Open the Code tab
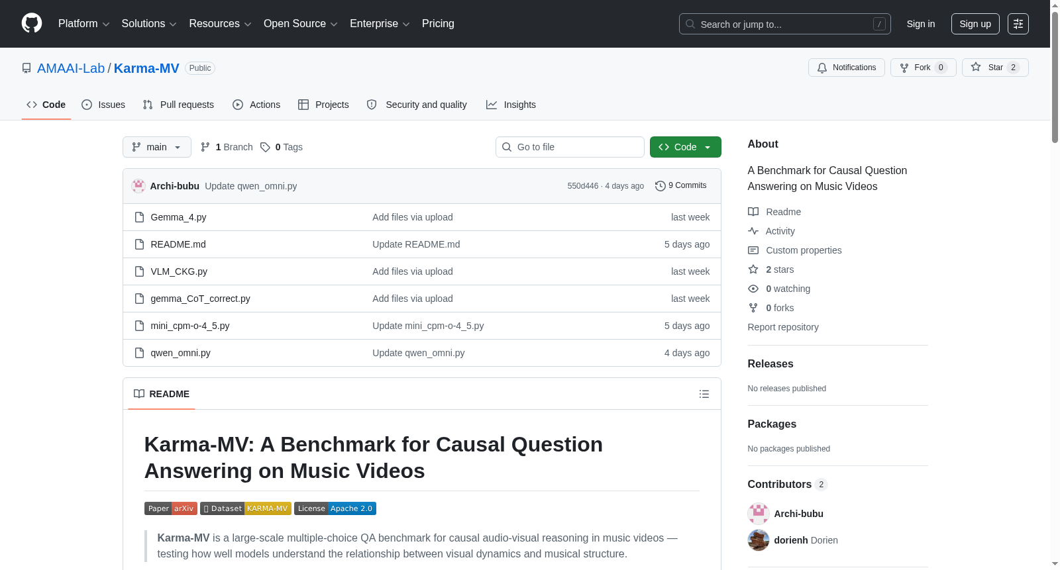 pyautogui.click(x=46, y=105)
